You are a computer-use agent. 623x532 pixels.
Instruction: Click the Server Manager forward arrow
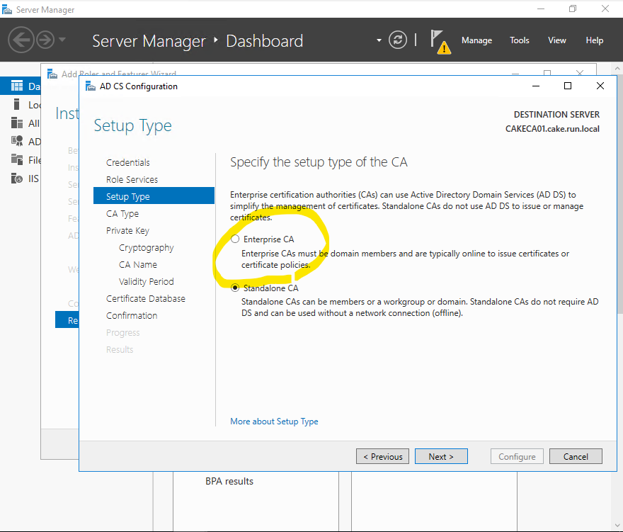click(x=45, y=40)
